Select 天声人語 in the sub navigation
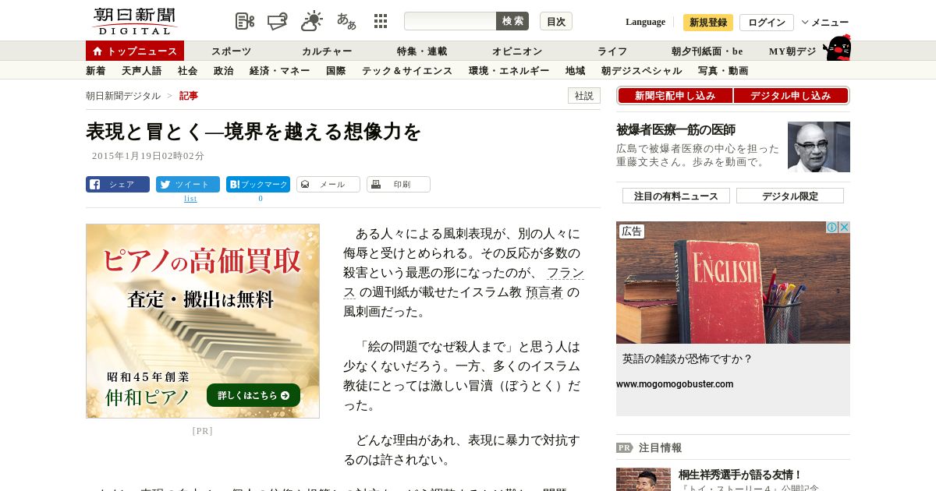 coord(142,71)
